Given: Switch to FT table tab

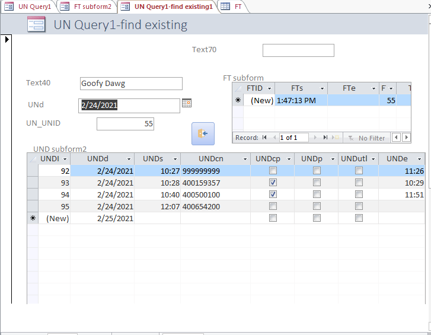Looking at the screenshot, I should pos(232,7).
